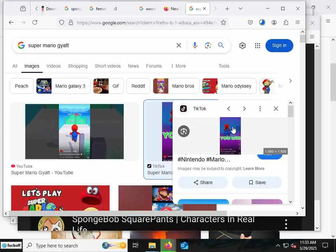Open the Extensions puzzle icon
Image resolution: width=336 pixels, height=252 pixels.
coord(286,22)
